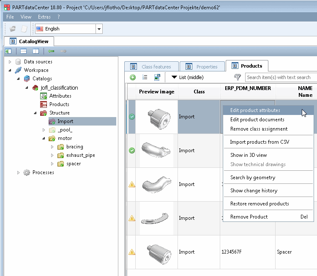
Task: Click the green add product icon
Action: pyautogui.click(x=133, y=77)
